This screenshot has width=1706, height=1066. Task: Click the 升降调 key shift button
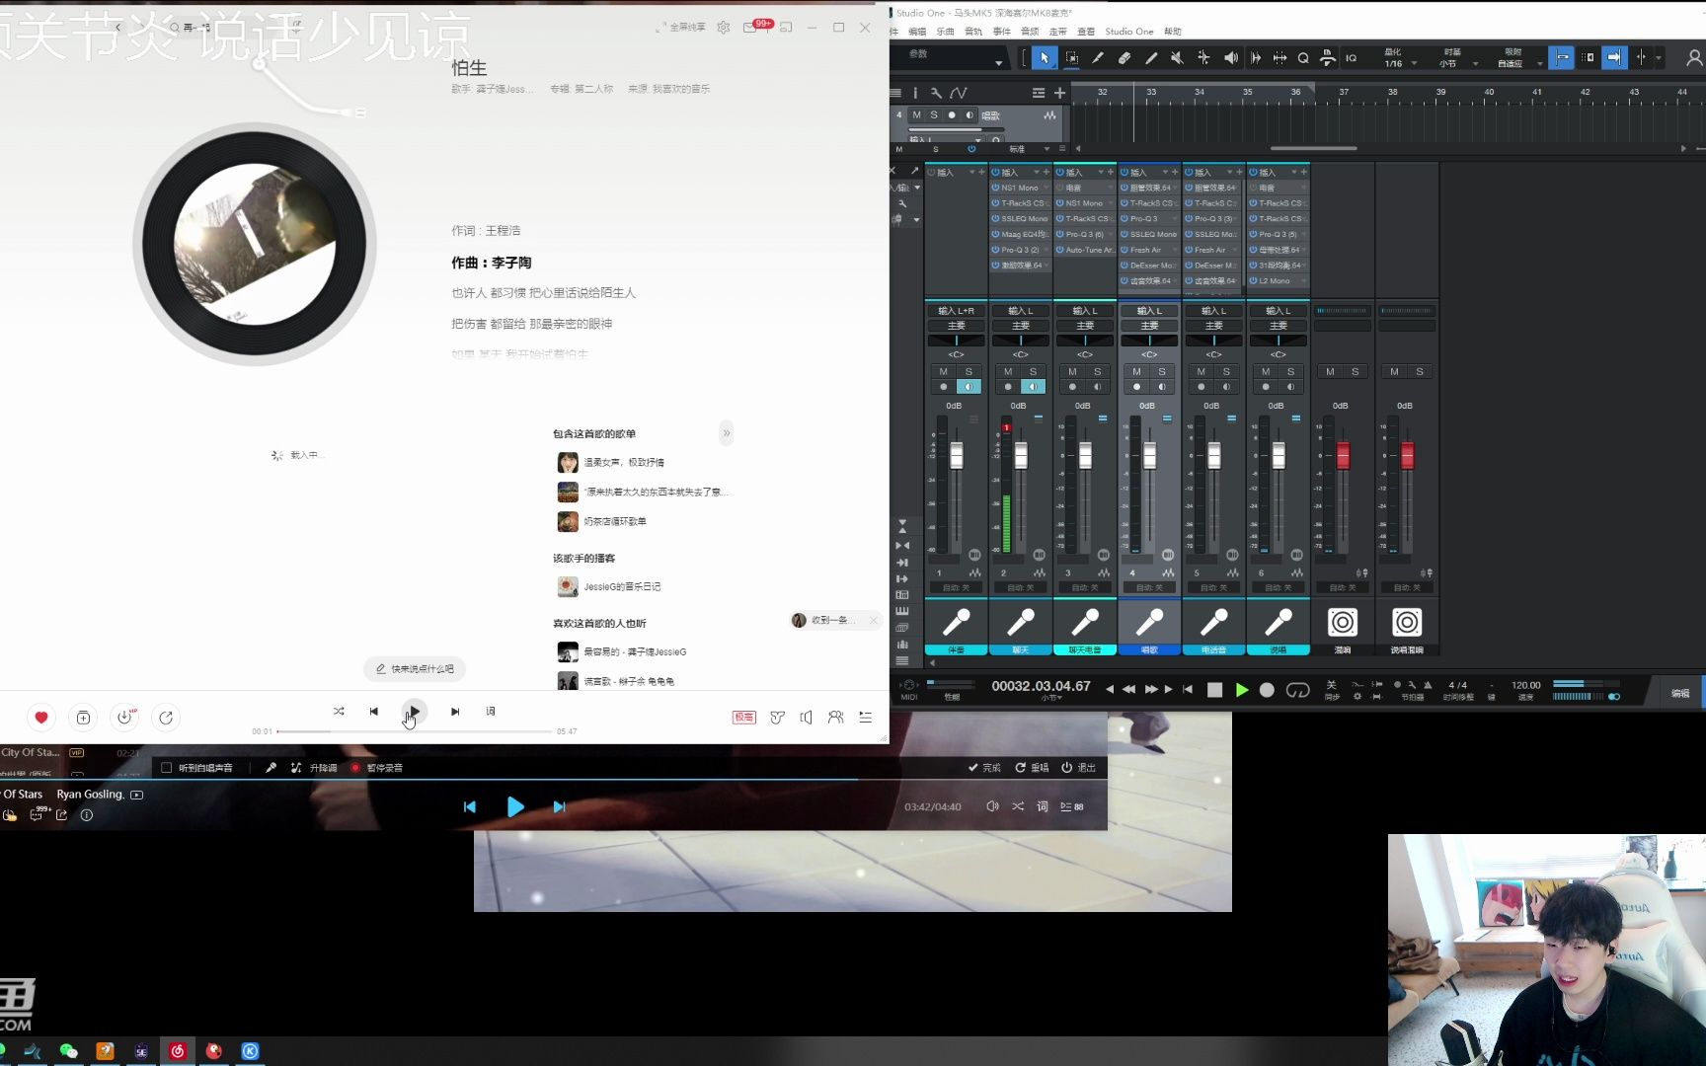point(314,768)
